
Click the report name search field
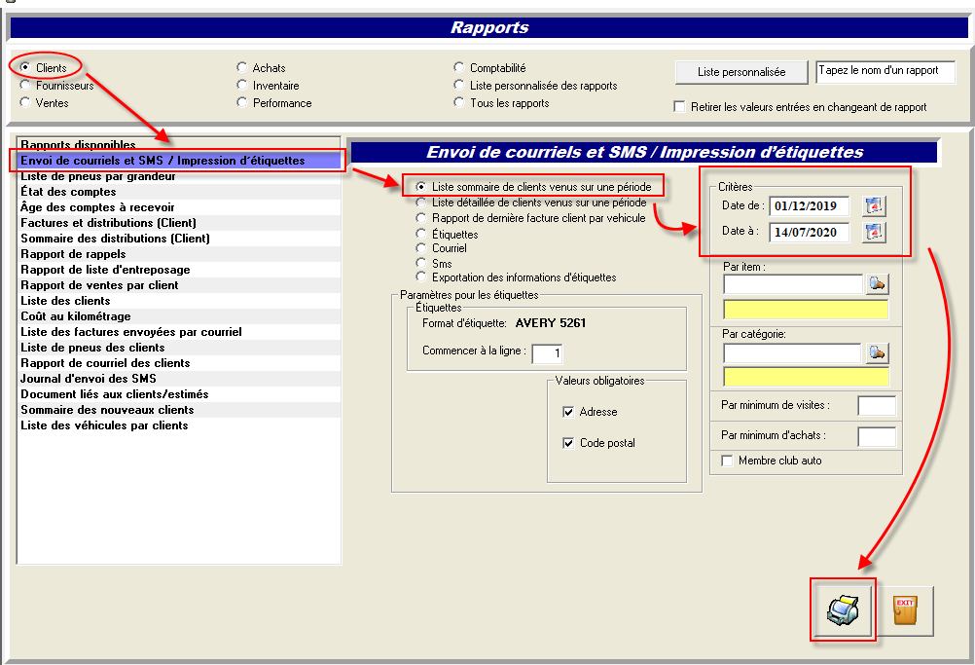[x=885, y=71]
